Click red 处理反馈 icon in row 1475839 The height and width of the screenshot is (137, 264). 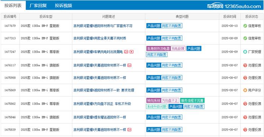point(245,129)
